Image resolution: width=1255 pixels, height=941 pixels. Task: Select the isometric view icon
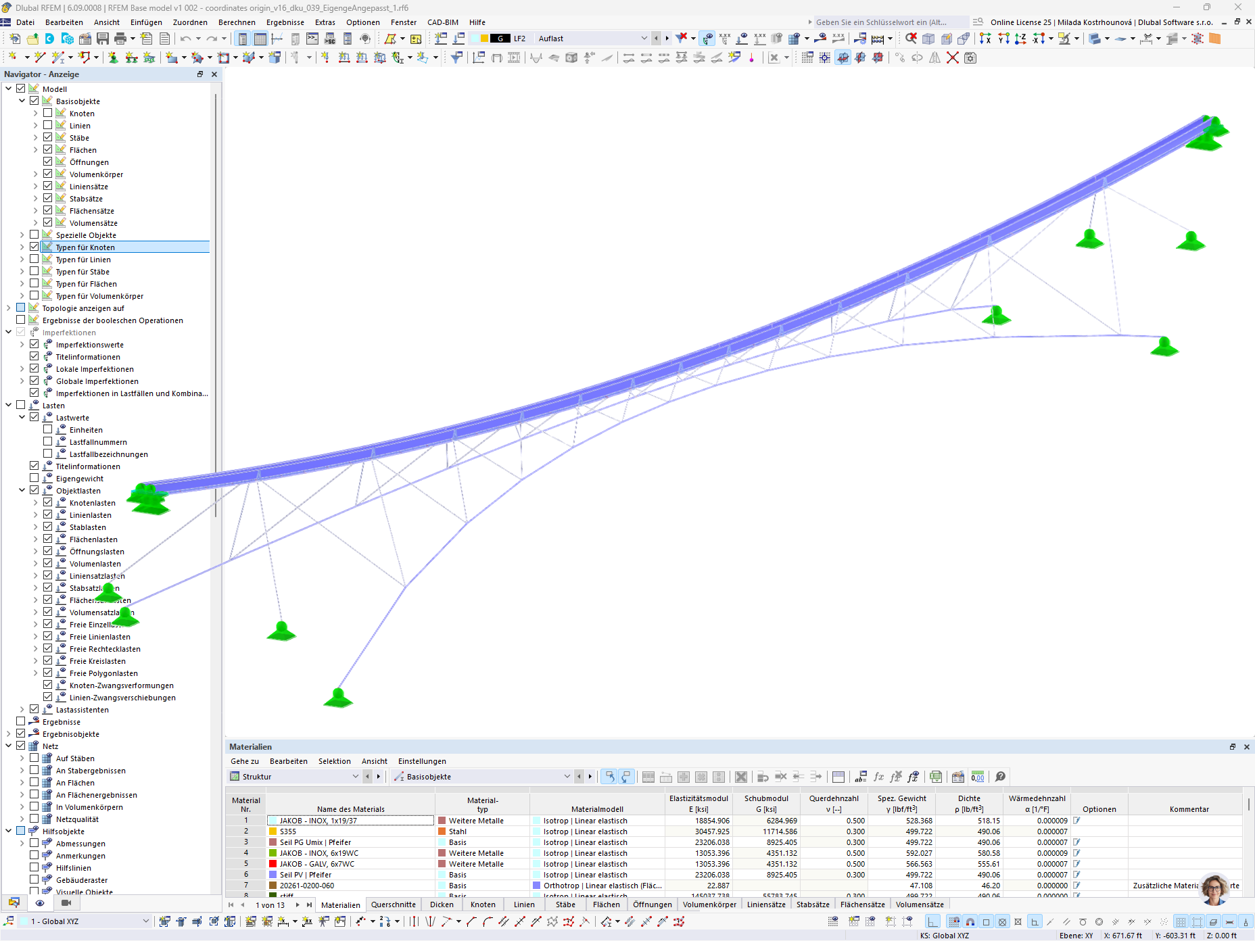928,39
